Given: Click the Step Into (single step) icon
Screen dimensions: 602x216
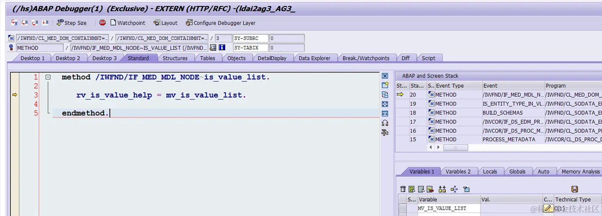Looking at the screenshot, I should coord(14,23).
